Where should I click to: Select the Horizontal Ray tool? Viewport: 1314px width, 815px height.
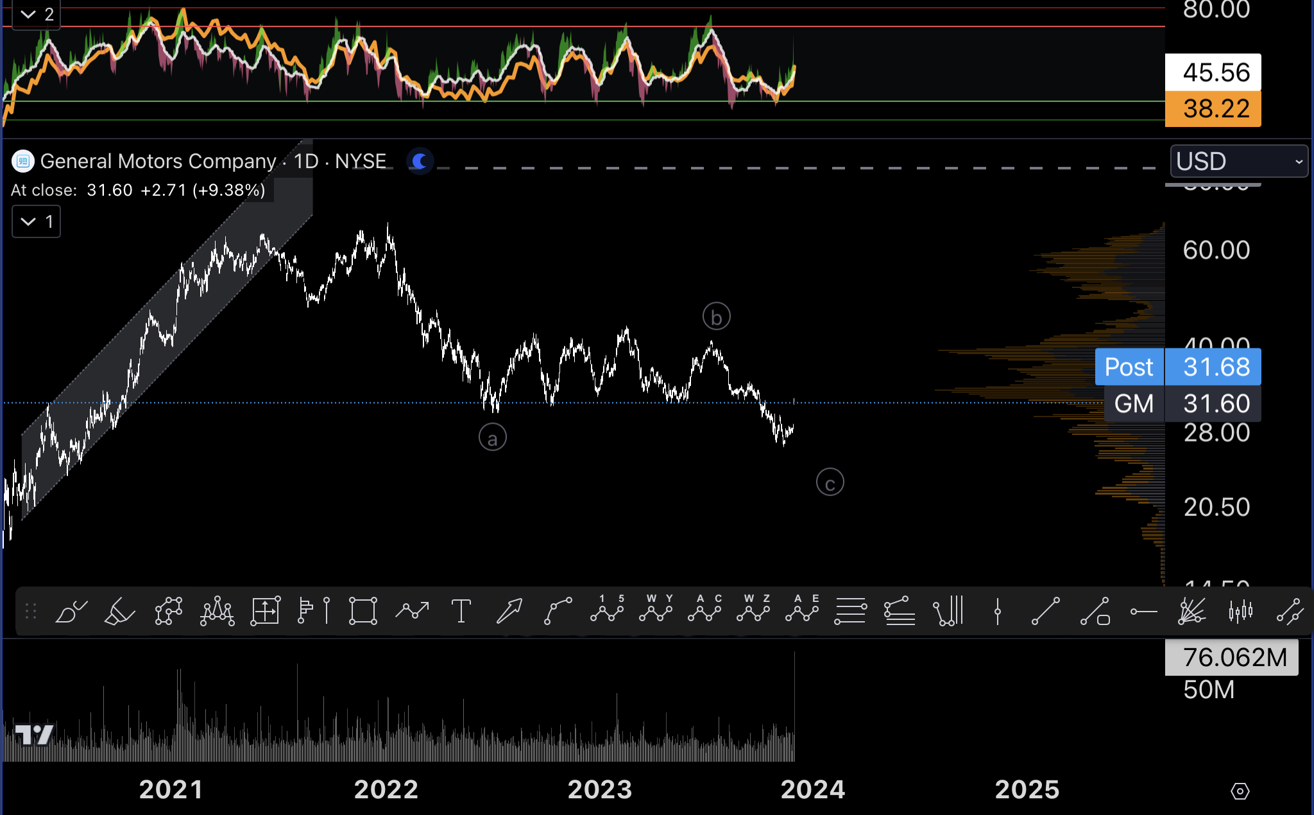coord(1143,612)
